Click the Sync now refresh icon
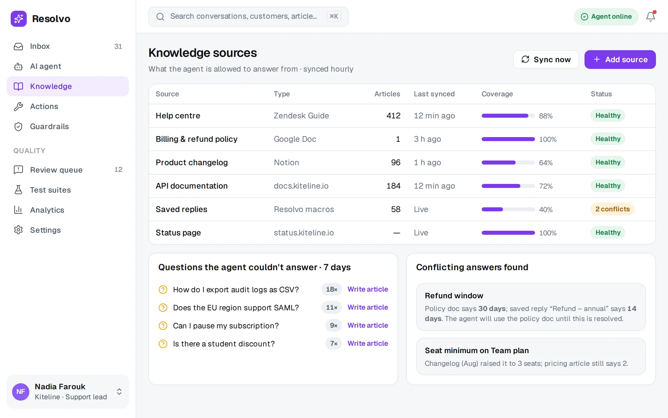Viewport: 668px width, 418px height. pos(525,59)
